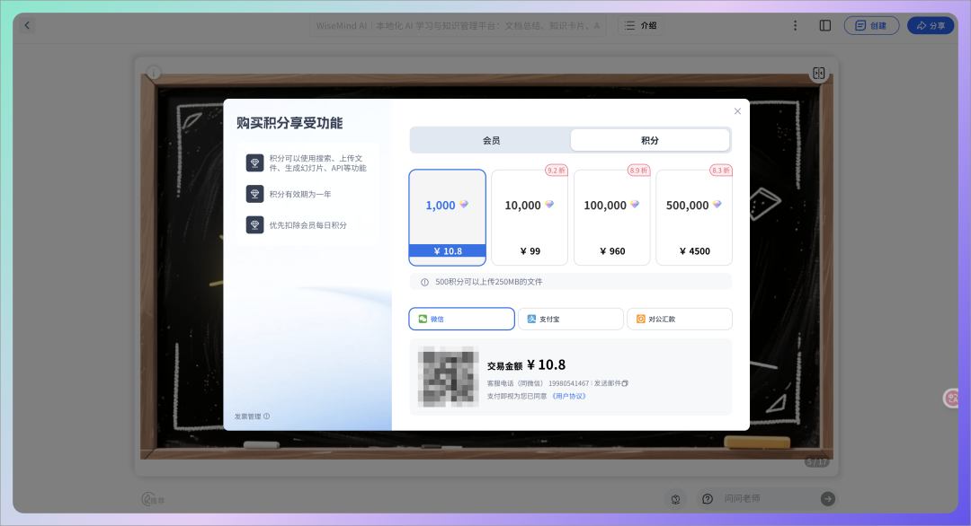The height and width of the screenshot is (526, 971).
Task: Select the 500,000 points package for ¥4500
Action: (694, 217)
